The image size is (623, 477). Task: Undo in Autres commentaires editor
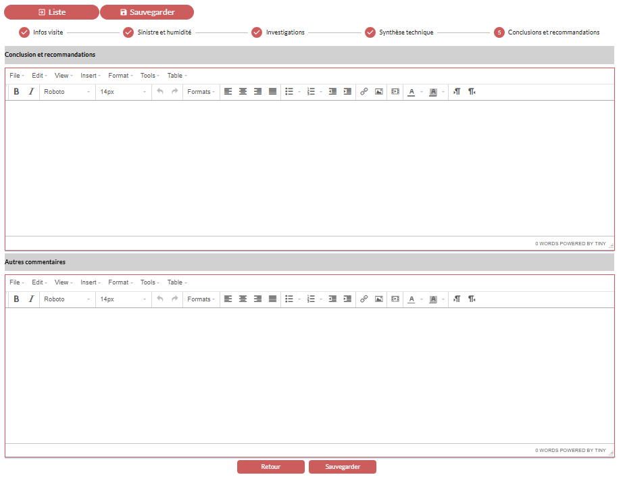(160, 299)
